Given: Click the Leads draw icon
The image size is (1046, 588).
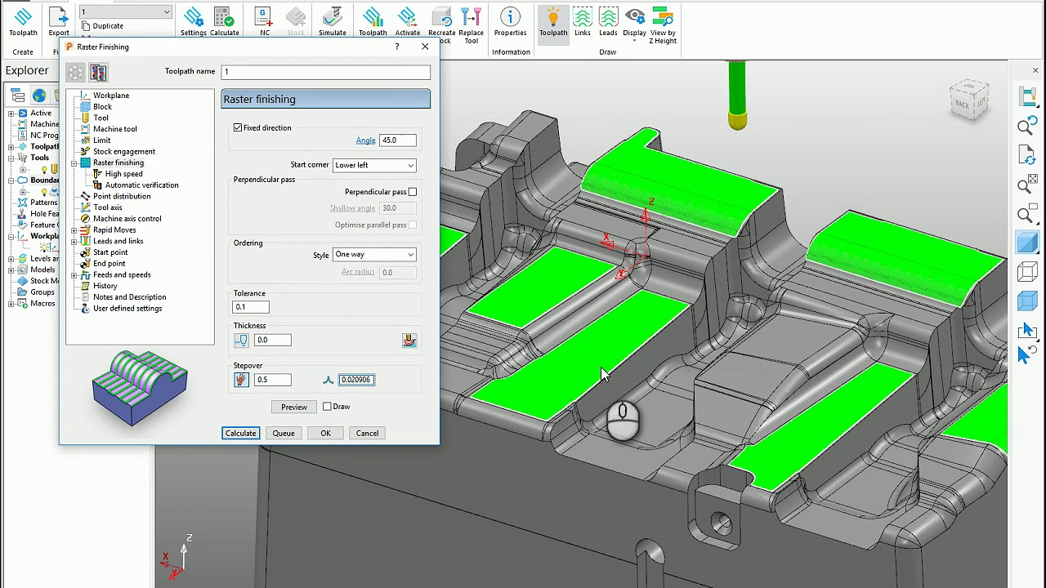Looking at the screenshot, I should tap(608, 20).
